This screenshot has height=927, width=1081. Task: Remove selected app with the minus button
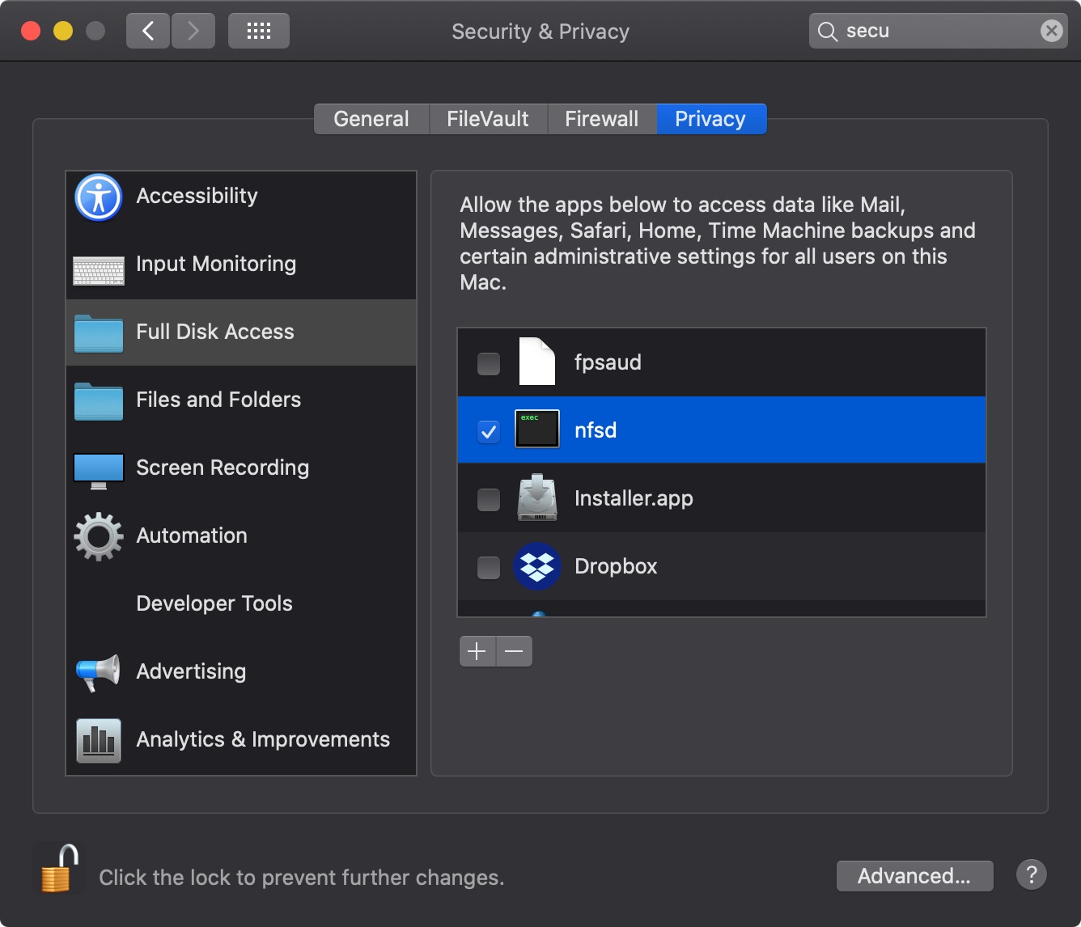[515, 651]
